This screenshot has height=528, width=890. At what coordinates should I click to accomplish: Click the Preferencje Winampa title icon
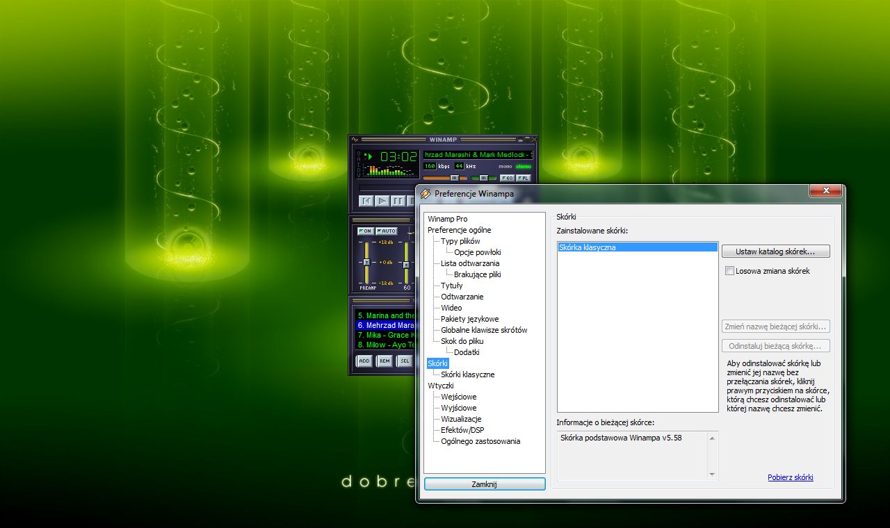click(x=426, y=193)
